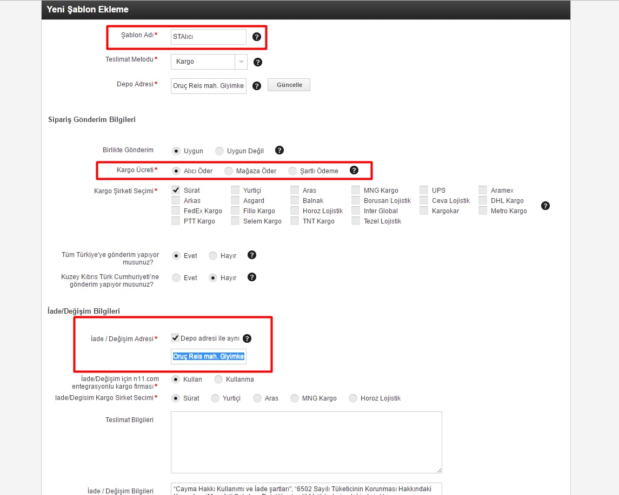
Task: Click the İade / Değişim Bilgileri text area
Action: pyautogui.click(x=307, y=489)
